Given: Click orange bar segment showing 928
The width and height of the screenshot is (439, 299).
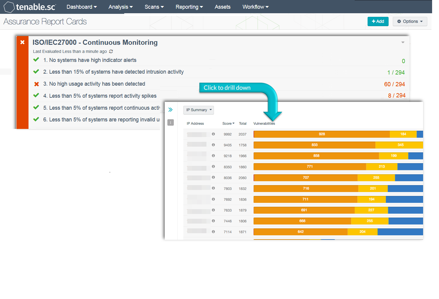Looking at the screenshot, I should point(322,134).
